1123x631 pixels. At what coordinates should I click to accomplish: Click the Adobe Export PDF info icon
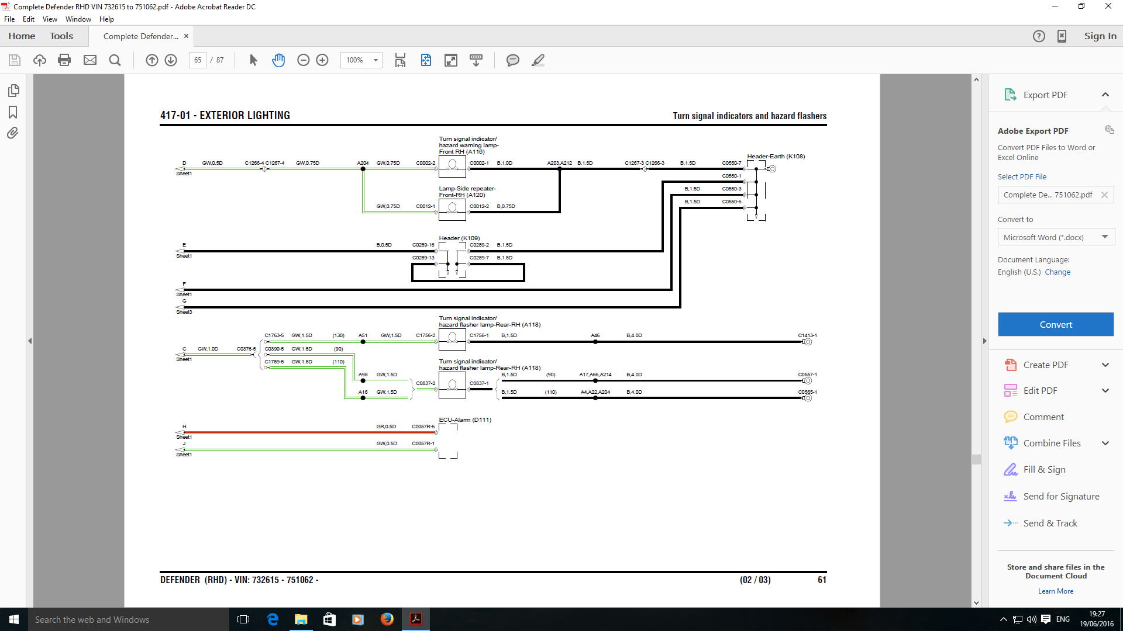click(x=1109, y=130)
